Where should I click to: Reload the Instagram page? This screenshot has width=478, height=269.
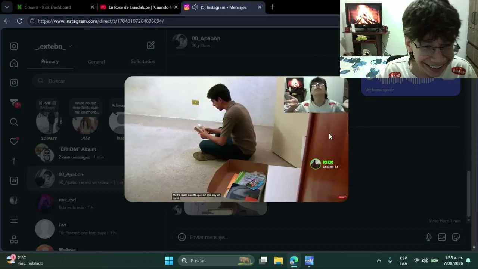(19, 21)
